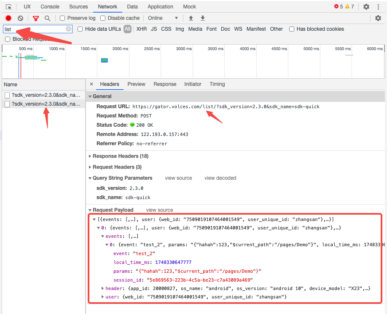This screenshot has height=314, width=387.
Task: Click the local_time_ms value 1748330647777
Action: pos(173,262)
